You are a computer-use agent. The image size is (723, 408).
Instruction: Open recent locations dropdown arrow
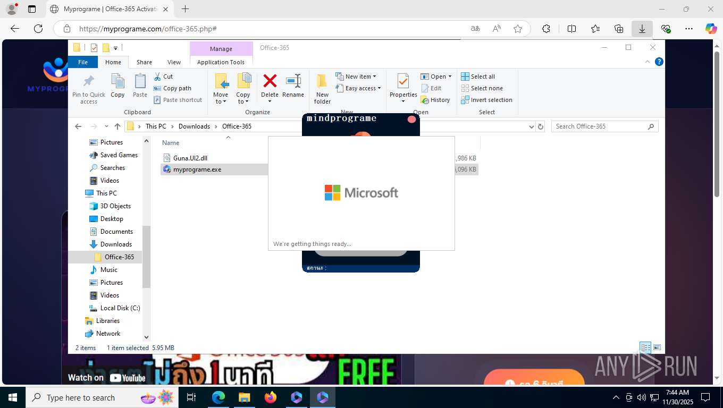(107, 126)
